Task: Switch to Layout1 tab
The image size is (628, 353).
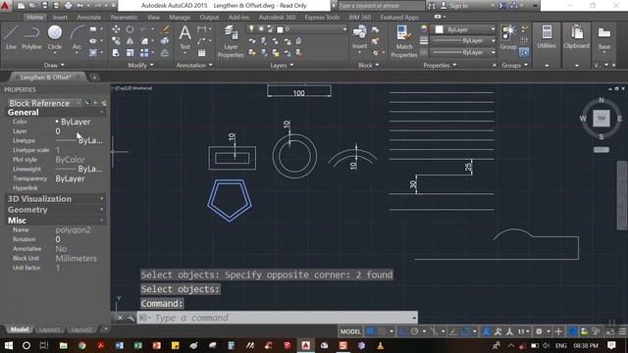Action: click(50, 329)
